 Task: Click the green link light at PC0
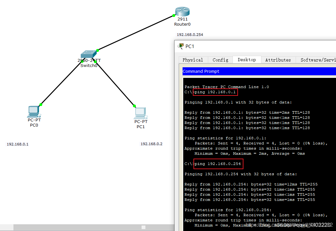[41, 104]
